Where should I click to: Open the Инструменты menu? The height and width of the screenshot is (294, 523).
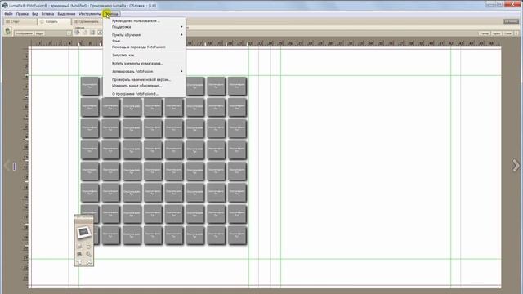(89, 14)
